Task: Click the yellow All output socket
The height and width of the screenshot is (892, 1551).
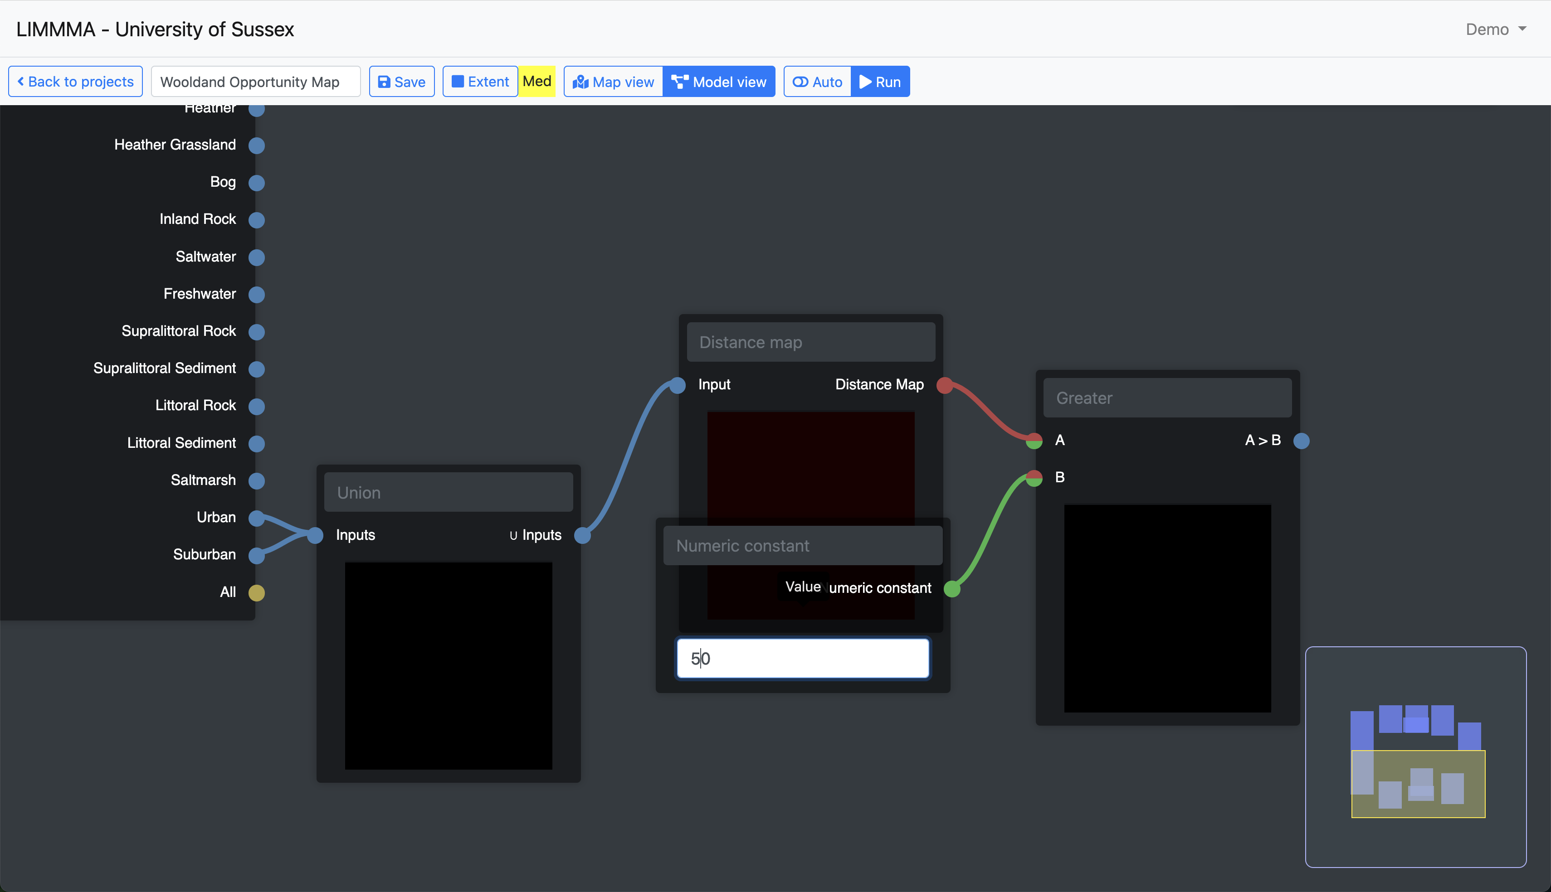Action: (257, 592)
